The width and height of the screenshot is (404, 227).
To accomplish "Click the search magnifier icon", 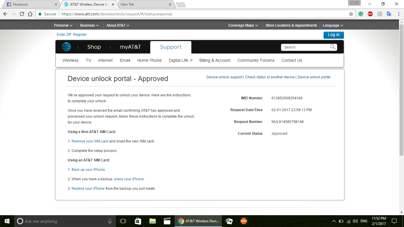I will coord(333,47).
